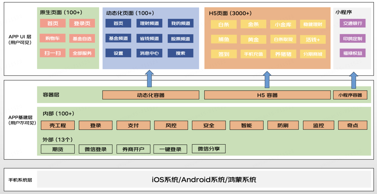Click the 动态化页面 (100+) heading
Screen dimensions: 377x194
click(x=130, y=13)
